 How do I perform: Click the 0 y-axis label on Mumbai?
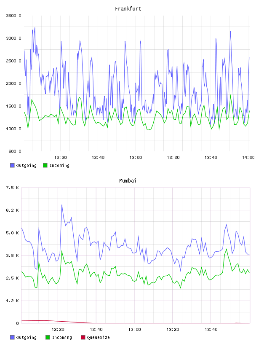pos(17,323)
